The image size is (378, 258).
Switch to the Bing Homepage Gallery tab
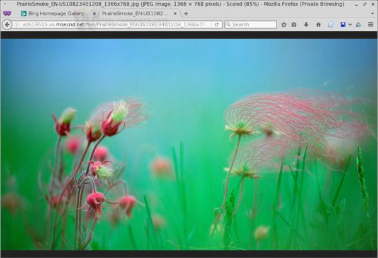point(55,13)
